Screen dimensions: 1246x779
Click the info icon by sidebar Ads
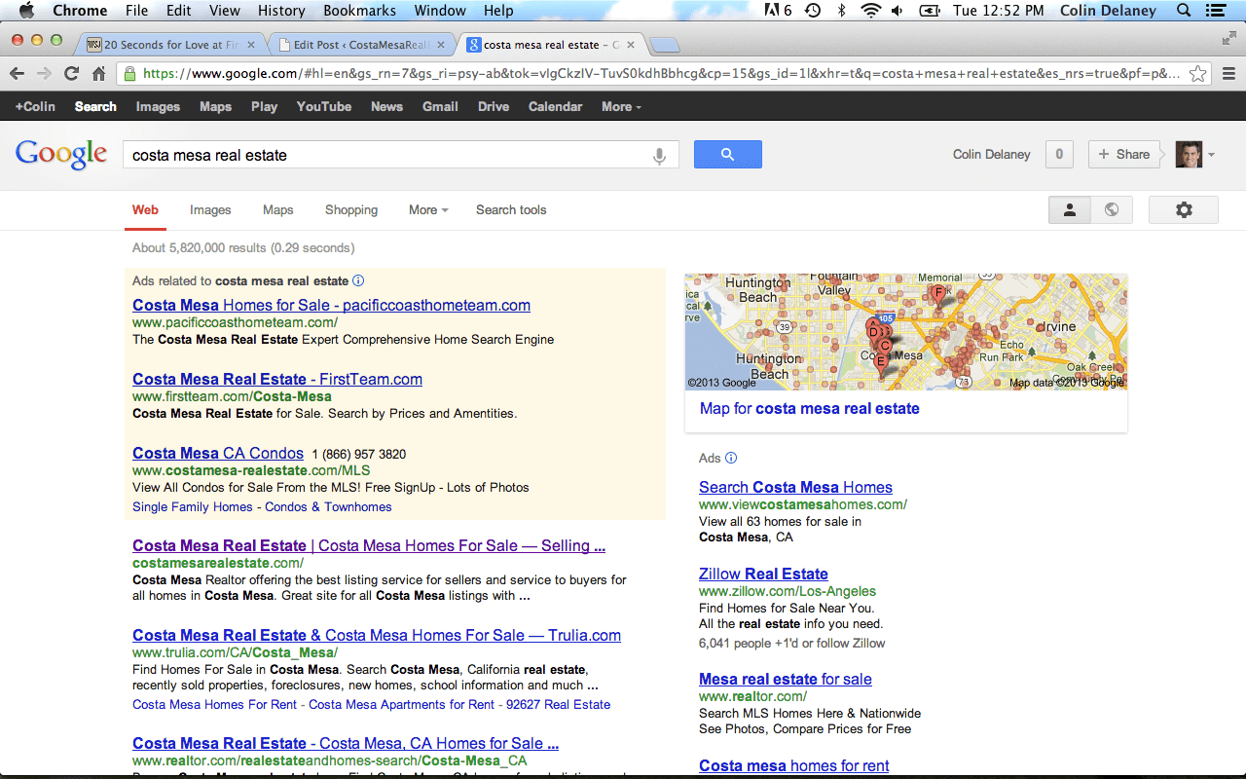[731, 458]
